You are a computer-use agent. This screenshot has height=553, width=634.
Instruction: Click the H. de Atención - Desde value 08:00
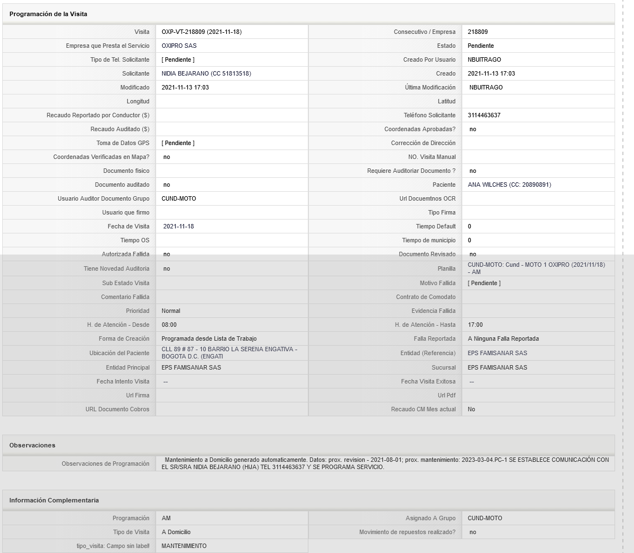coord(169,325)
